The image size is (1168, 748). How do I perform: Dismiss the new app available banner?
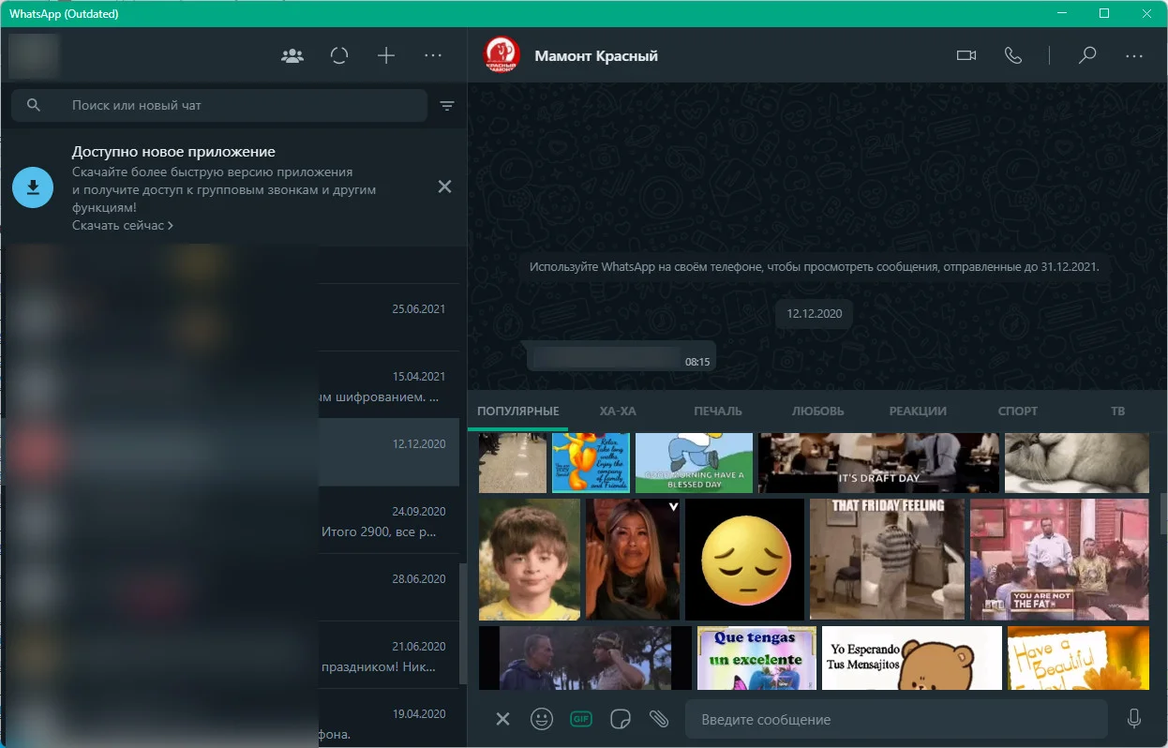tap(444, 187)
